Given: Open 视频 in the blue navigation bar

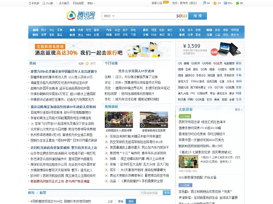Looking at the screenshot, I should pyautogui.click(x=72, y=30).
